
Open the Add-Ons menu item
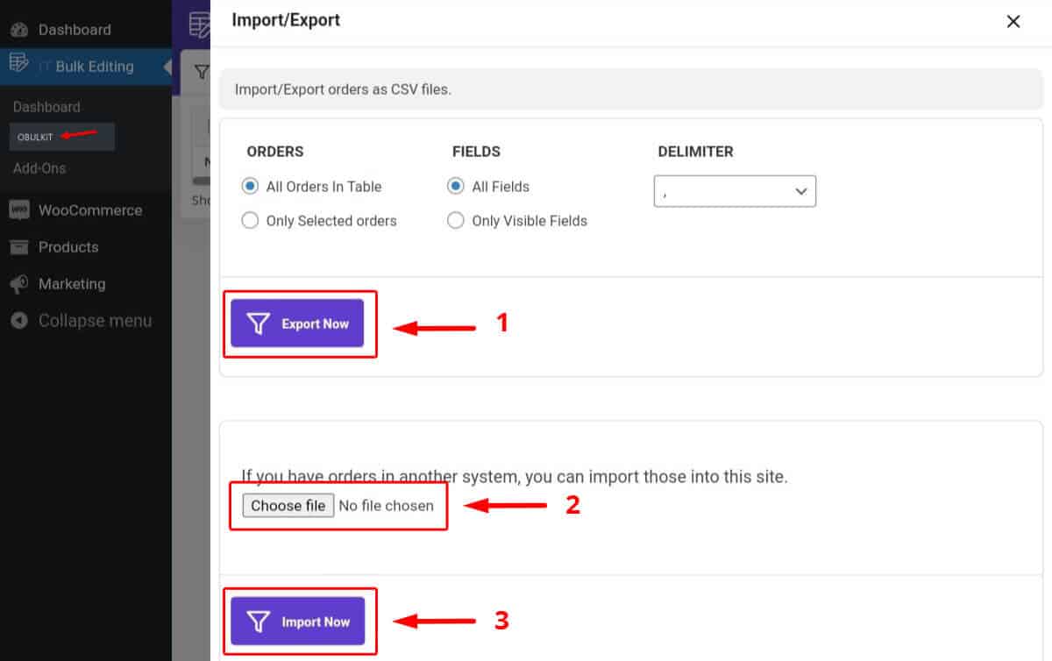click(x=40, y=167)
